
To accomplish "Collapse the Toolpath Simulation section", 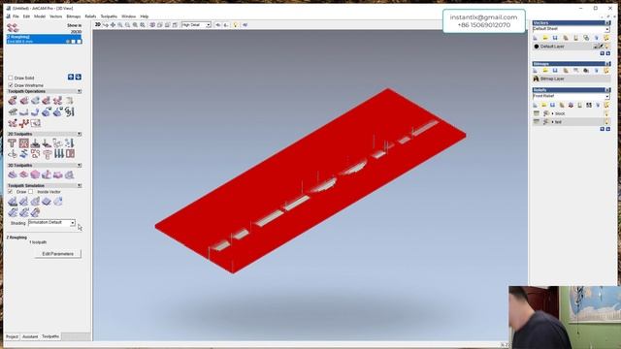I will pyautogui.click(x=80, y=185).
